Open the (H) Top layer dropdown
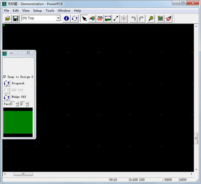This screenshot has width=201, height=184. (58, 18)
